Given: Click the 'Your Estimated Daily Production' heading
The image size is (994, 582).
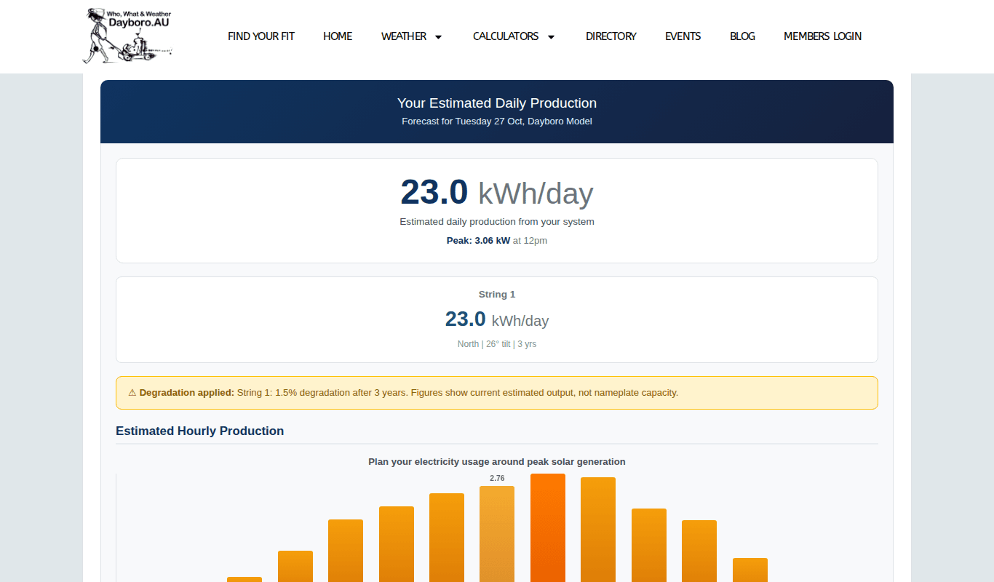Looking at the screenshot, I should (497, 103).
